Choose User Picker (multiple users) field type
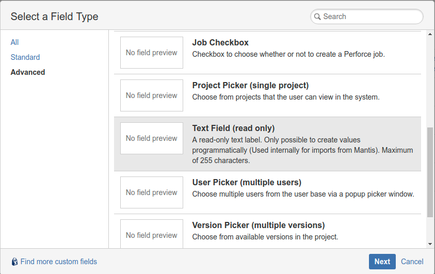The width and height of the screenshot is (435, 274). tap(247, 183)
